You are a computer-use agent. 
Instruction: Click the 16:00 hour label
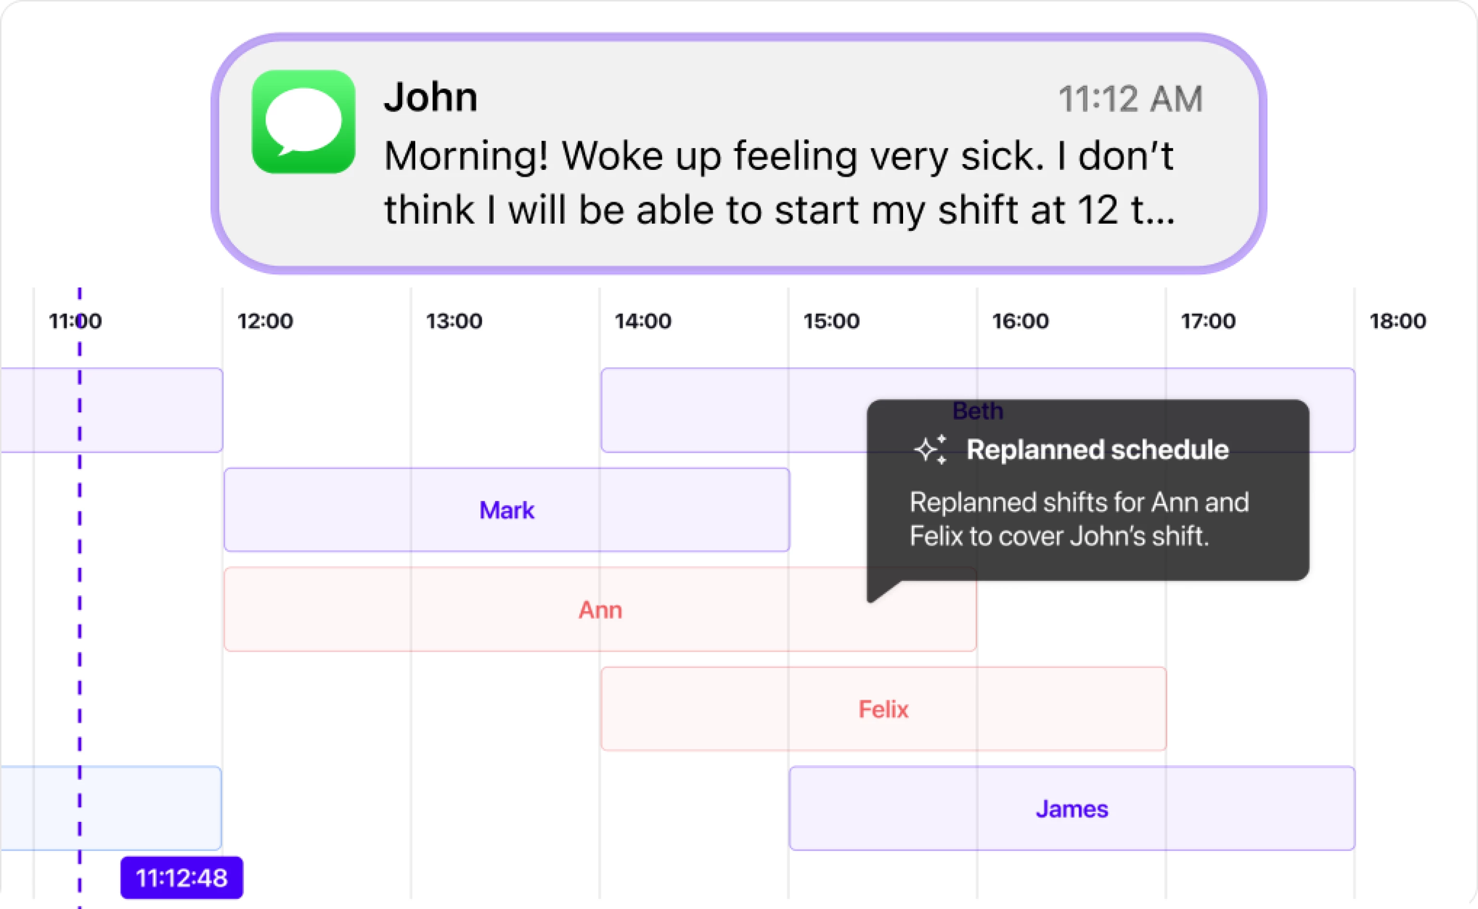click(1020, 321)
